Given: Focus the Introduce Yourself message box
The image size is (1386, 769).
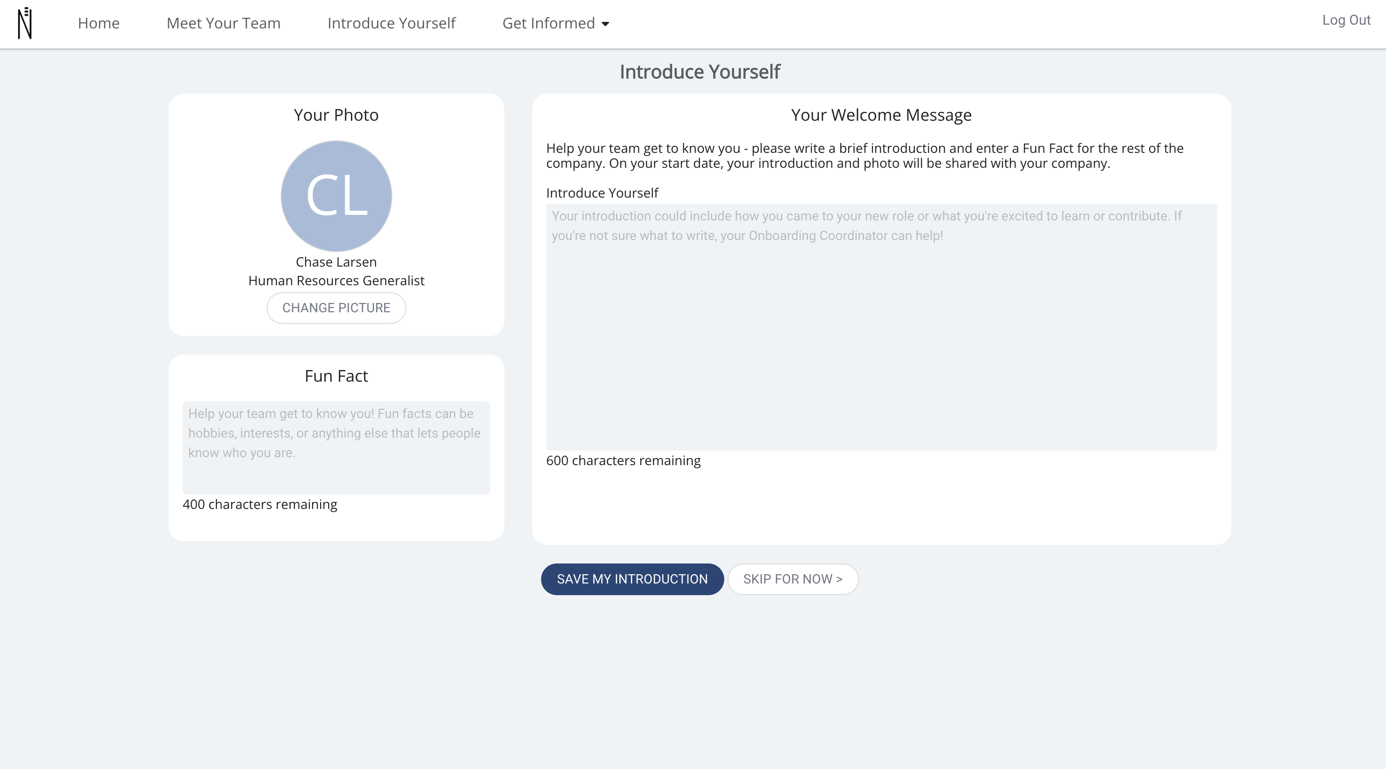Looking at the screenshot, I should point(881,327).
